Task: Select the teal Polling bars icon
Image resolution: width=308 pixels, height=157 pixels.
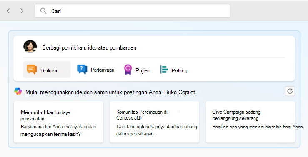Action: 164,70
